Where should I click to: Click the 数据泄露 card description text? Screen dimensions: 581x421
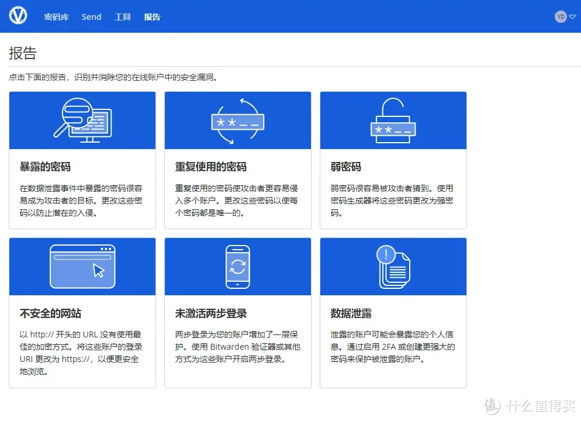[393, 347]
